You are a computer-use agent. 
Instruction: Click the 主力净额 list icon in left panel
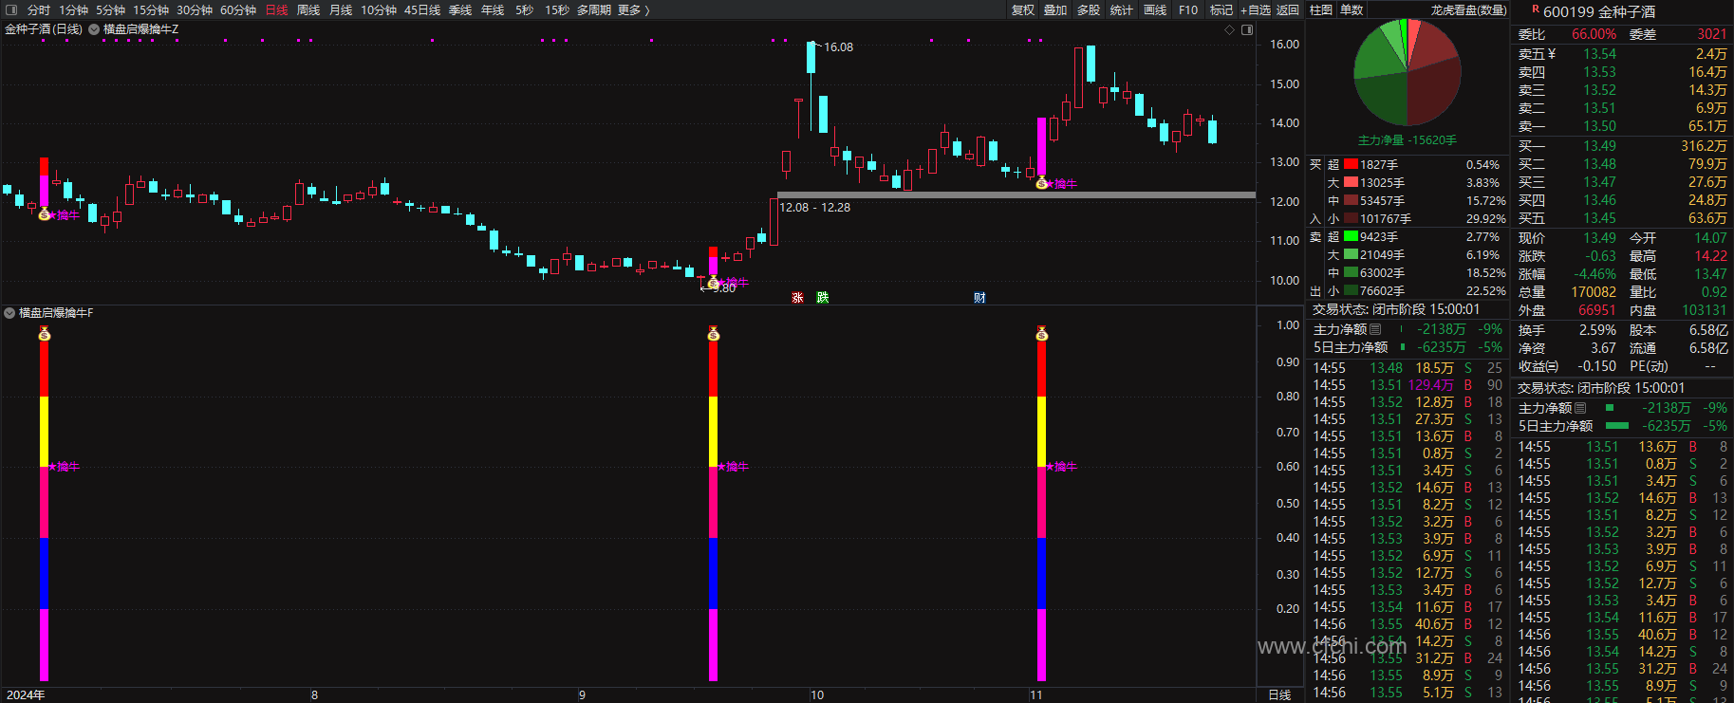pyautogui.click(x=1375, y=329)
